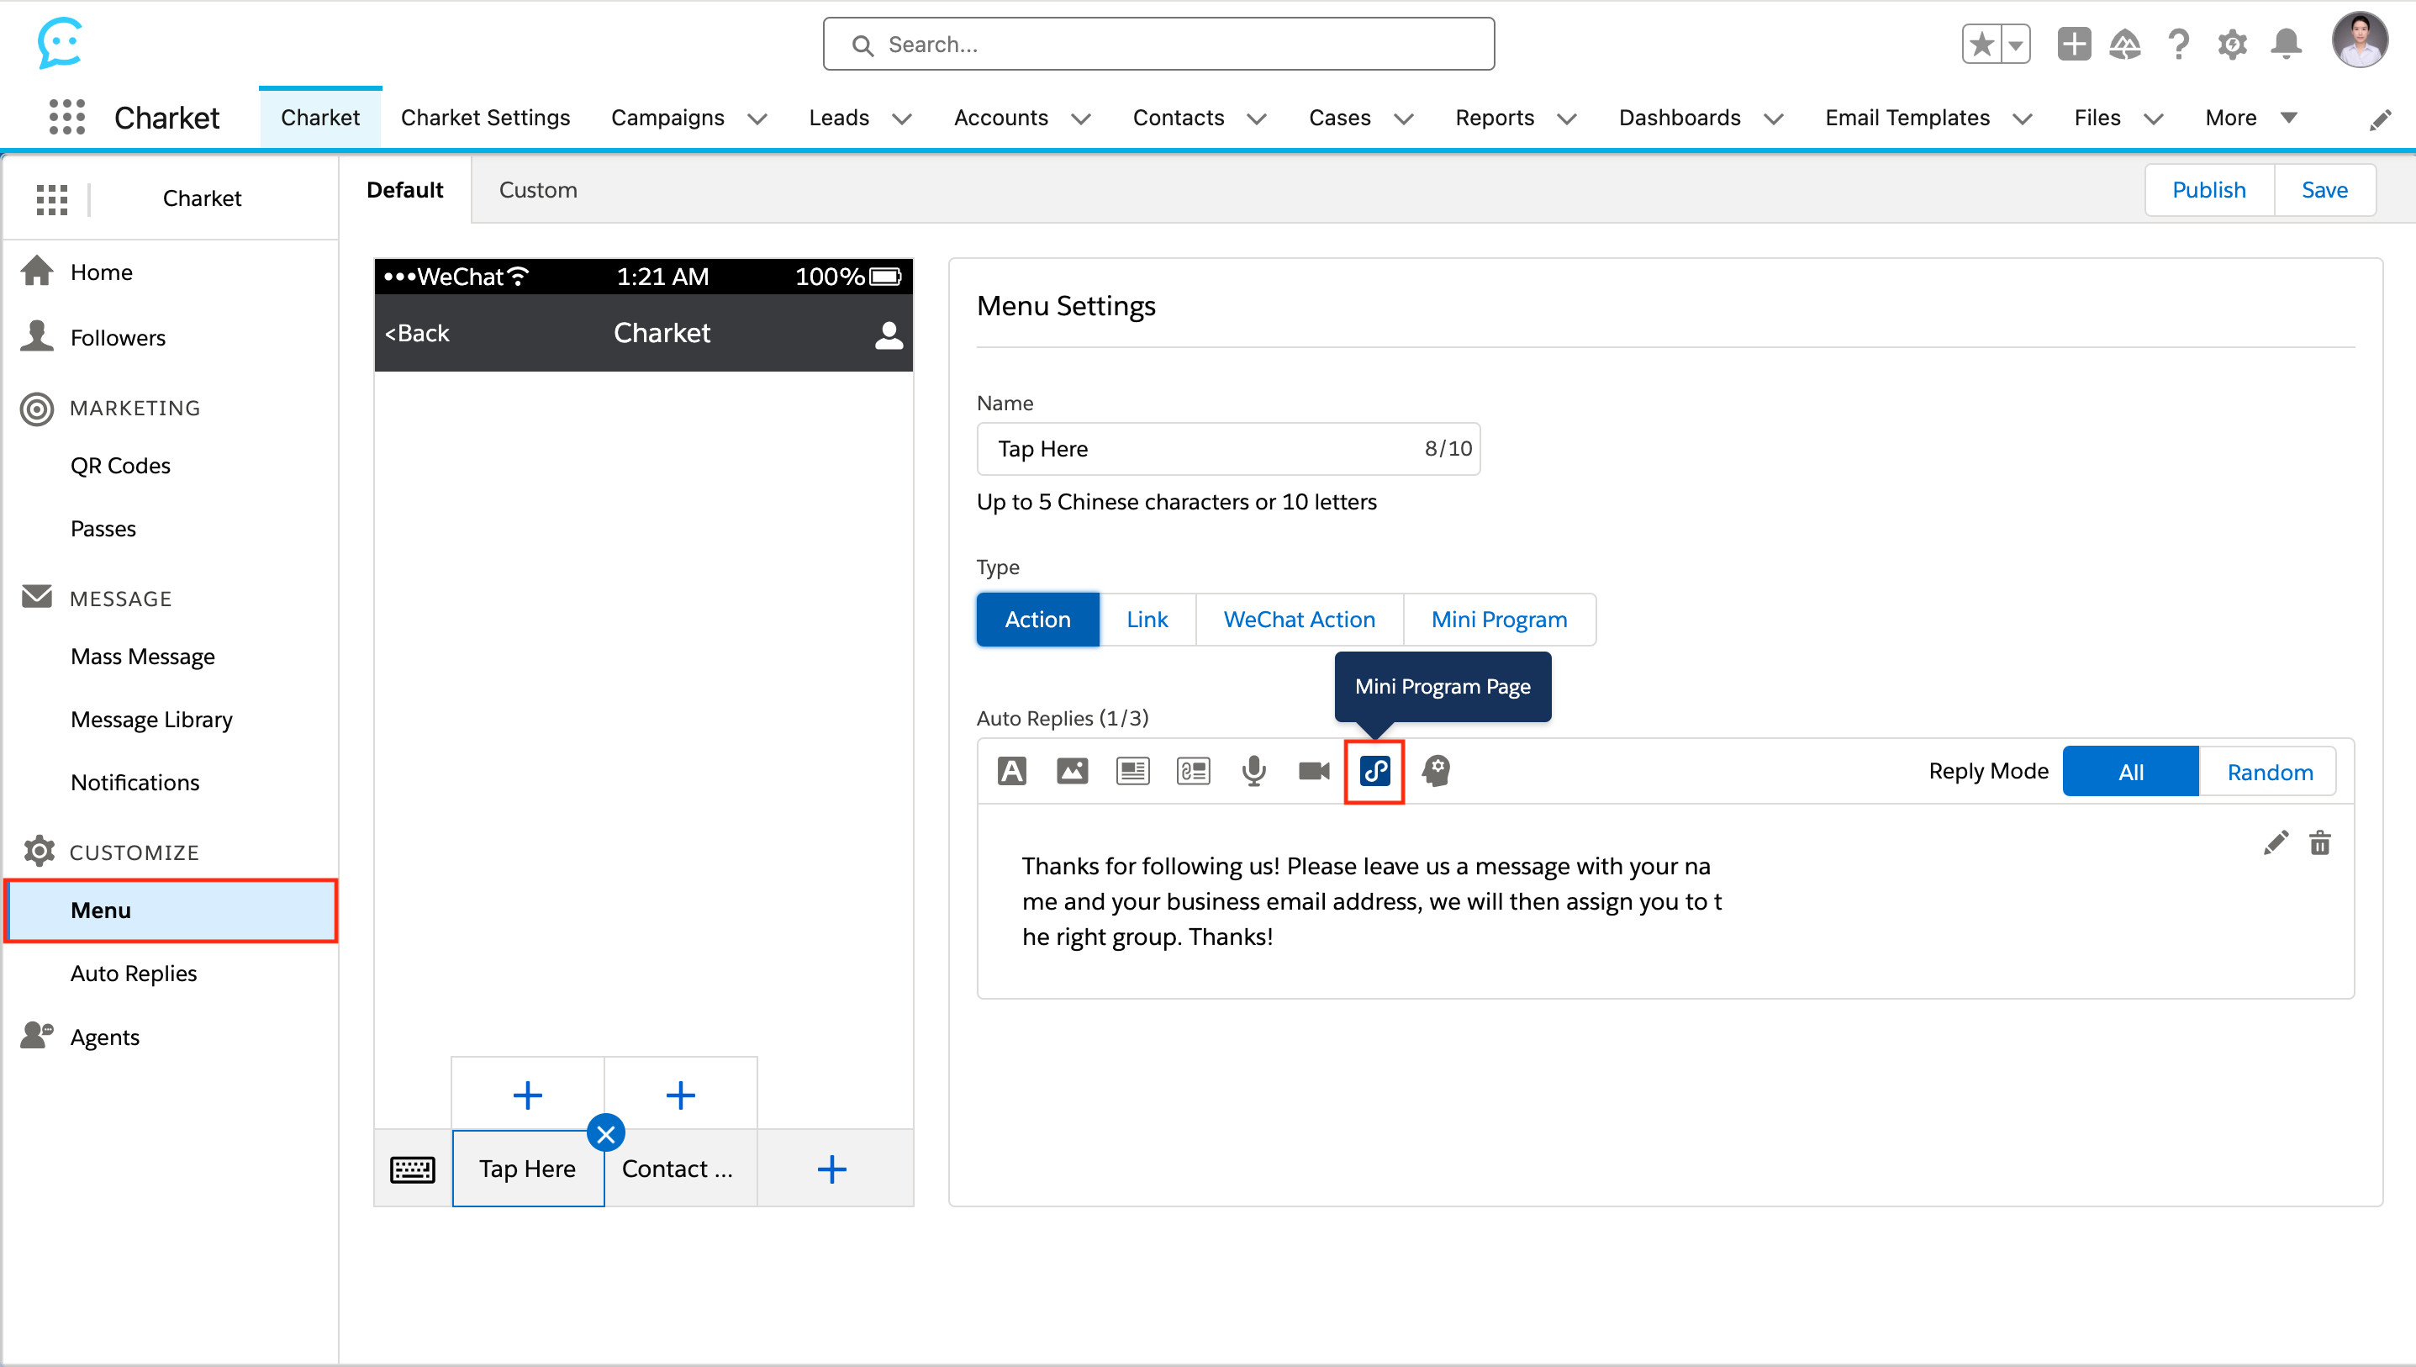The image size is (2416, 1367).
Task: Open Home in the sidebar
Action: click(102, 272)
